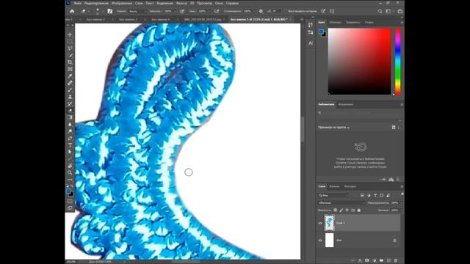470x264 pixels.
Task: Select the Dodge tool
Action: [70, 131]
